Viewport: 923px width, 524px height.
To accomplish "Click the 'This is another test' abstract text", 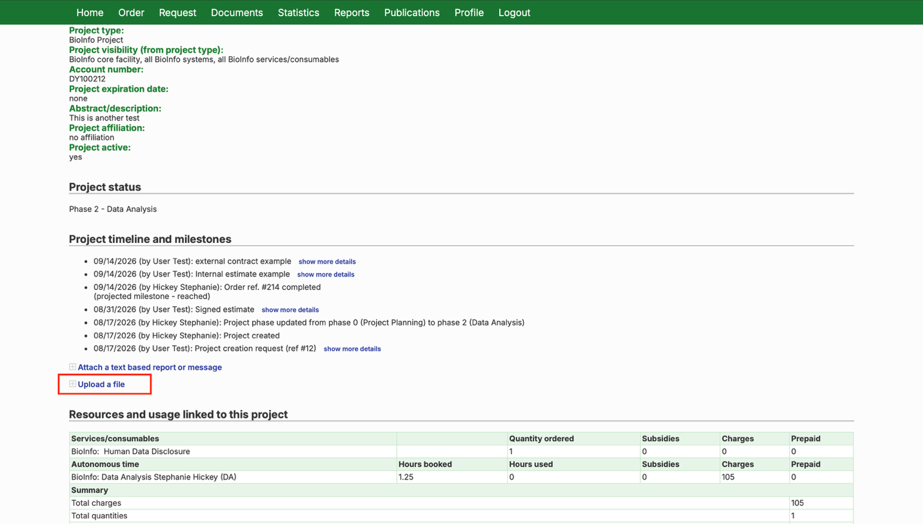I will coord(104,118).
